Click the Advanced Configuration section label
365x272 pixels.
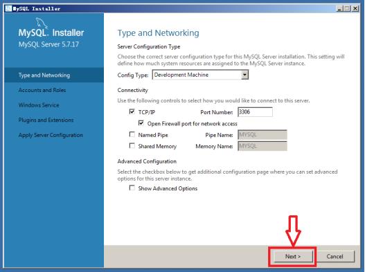coord(147,161)
